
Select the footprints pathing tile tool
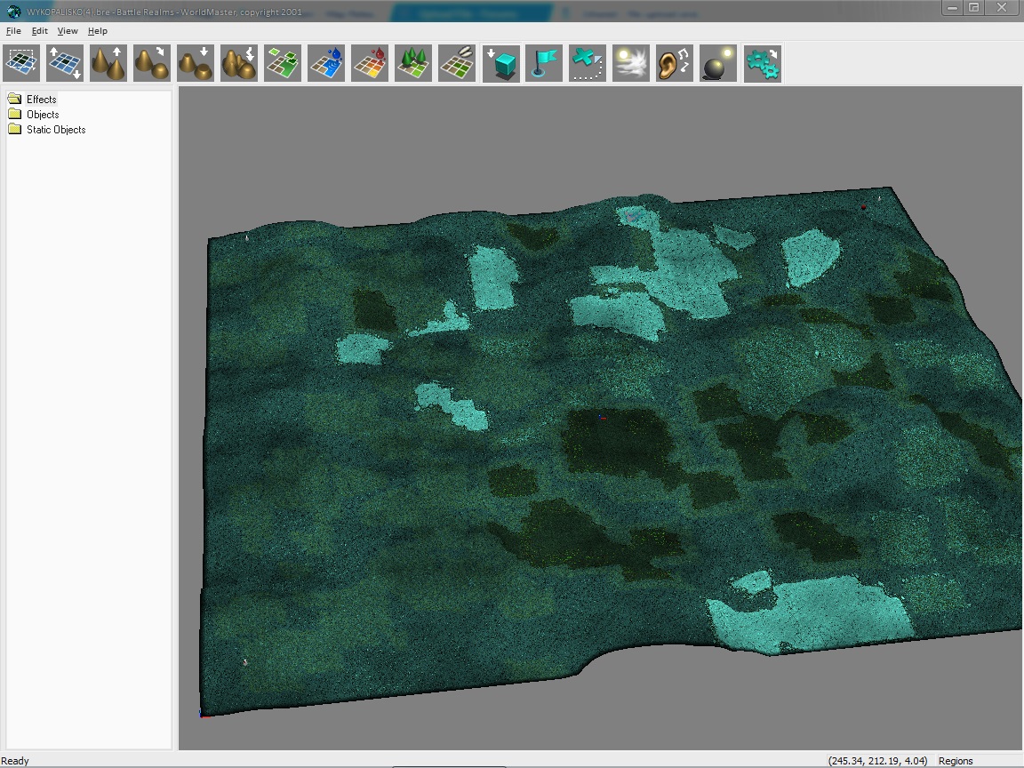coord(457,63)
